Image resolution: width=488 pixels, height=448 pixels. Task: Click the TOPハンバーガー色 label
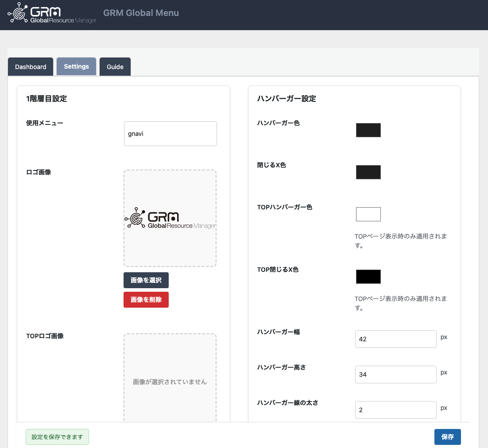284,207
